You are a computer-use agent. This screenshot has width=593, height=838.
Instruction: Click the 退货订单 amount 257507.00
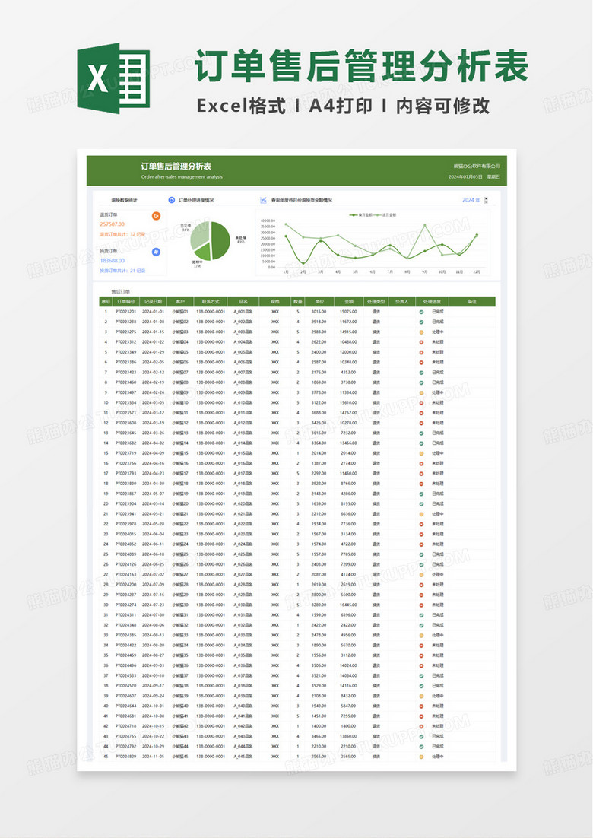click(x=112, y=225)
